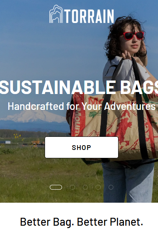Click the Torrain arch logo icon
The width and height of the screenshot is (158, 238).
(56, 14)
